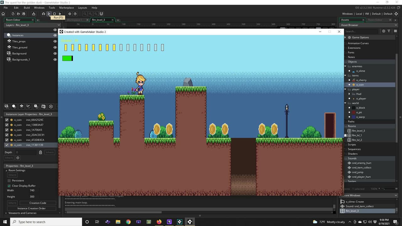Viewport: 402px width, 226px height.
Task: Create executable with the export icon
Action: (x=34, y=14)
